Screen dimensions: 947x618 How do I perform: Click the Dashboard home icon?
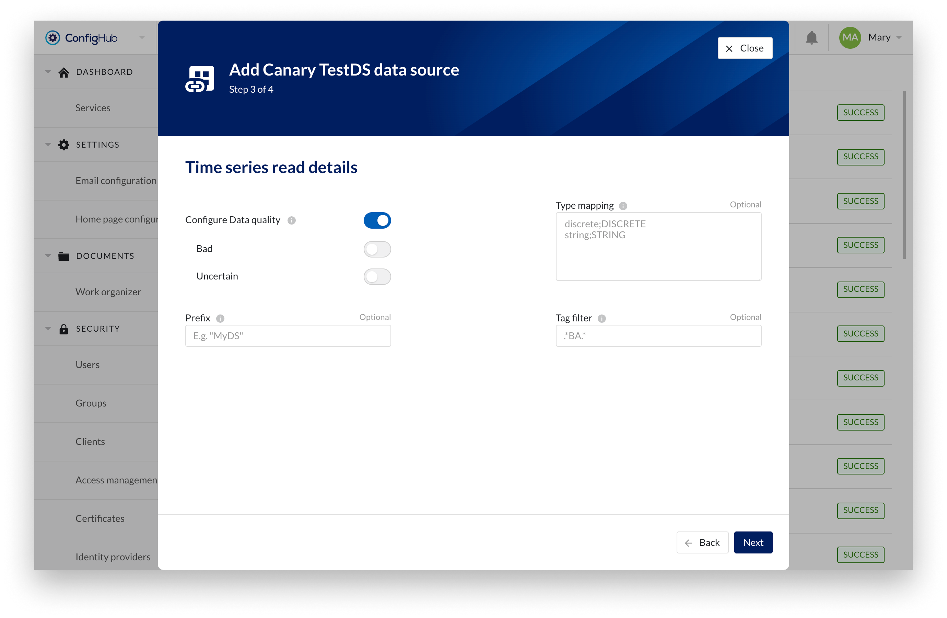click(x=64, y=72)
